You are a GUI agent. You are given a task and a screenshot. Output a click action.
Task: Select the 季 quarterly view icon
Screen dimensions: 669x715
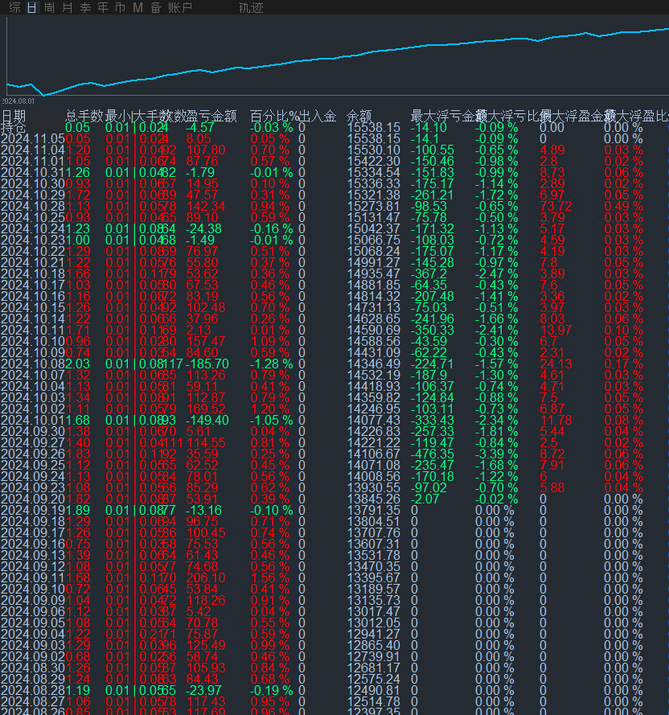tap(85, 7)
